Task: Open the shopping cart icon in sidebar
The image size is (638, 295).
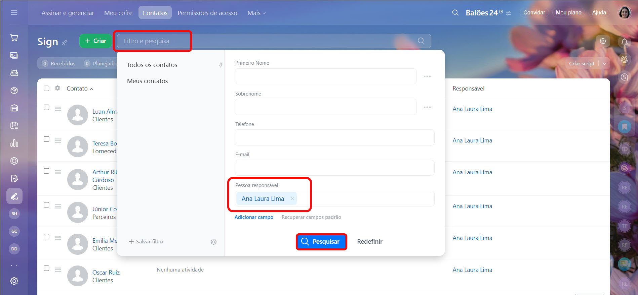Action: tap(14, 38)
